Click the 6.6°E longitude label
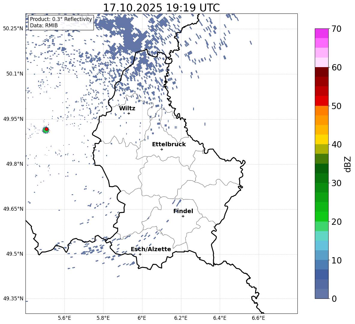The image size is (355, 324). pyautogui.click(x=258, y=318)
